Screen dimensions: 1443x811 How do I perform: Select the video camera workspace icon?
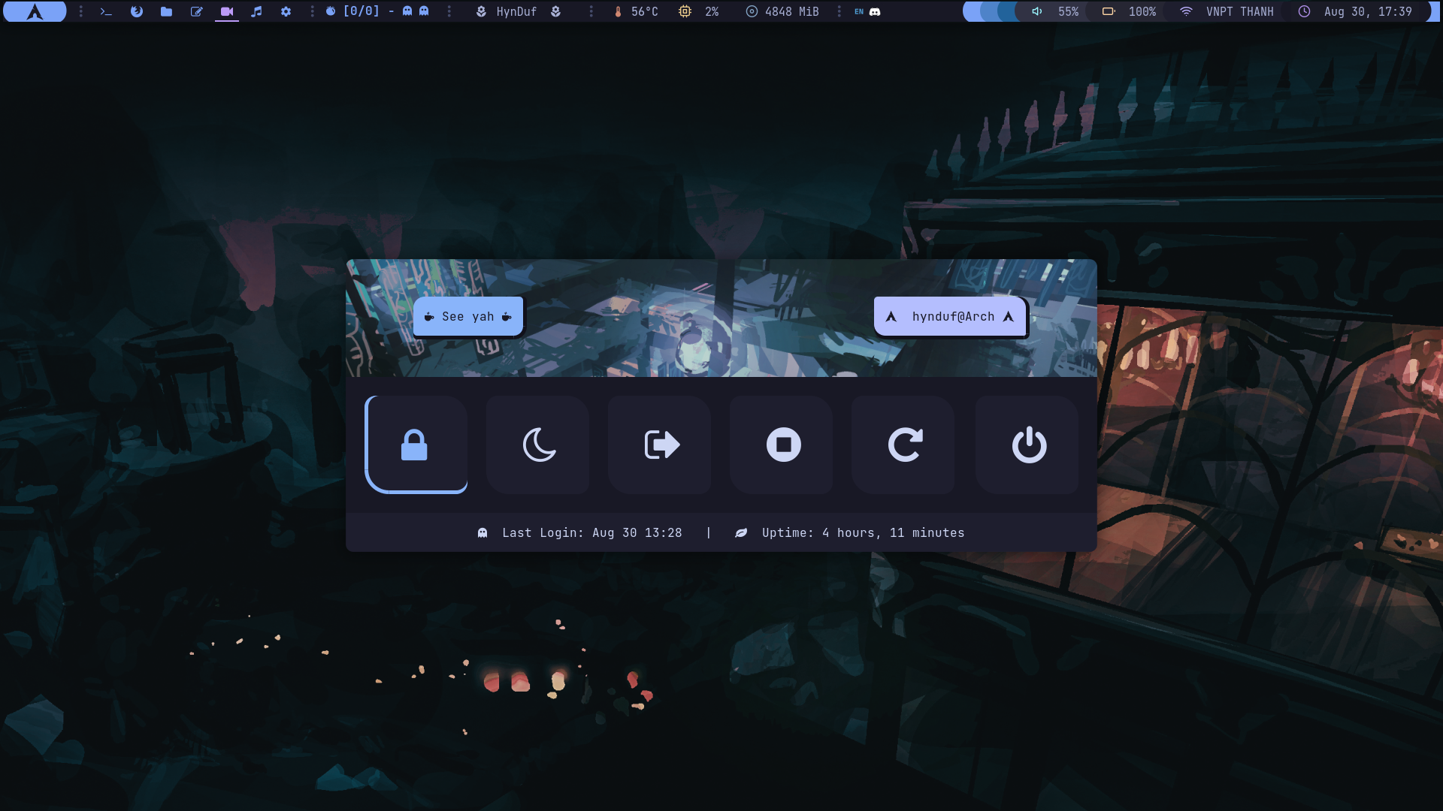226,11
